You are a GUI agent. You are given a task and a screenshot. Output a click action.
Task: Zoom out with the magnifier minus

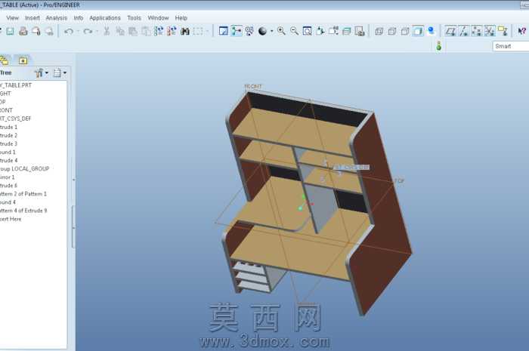coord(294,32)
